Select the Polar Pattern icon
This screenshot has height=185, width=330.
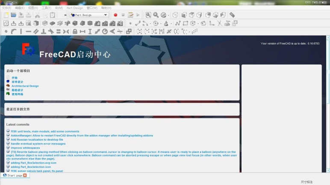(x=112, y=23)
